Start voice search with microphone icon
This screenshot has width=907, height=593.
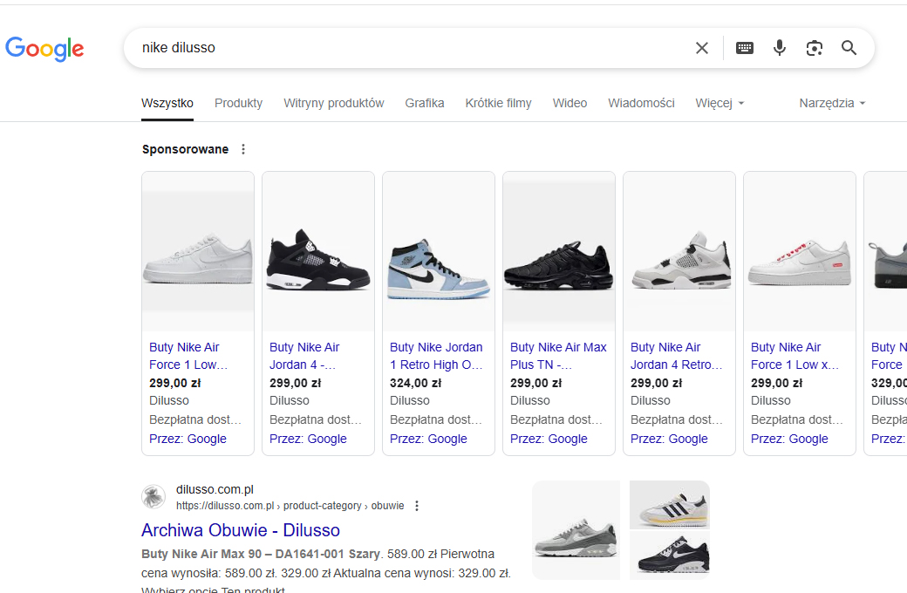[x=780, y=48]
